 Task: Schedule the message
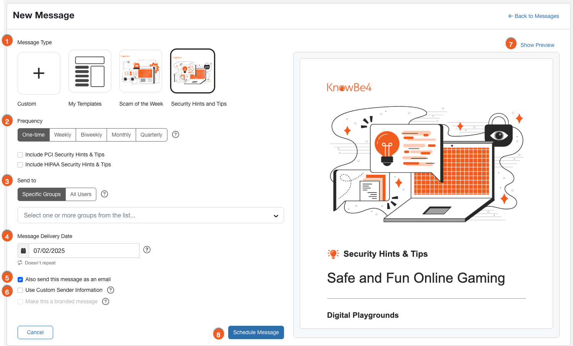tap(256, 332)
